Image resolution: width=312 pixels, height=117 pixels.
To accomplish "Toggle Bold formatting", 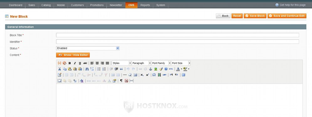I will click(70, 63).
